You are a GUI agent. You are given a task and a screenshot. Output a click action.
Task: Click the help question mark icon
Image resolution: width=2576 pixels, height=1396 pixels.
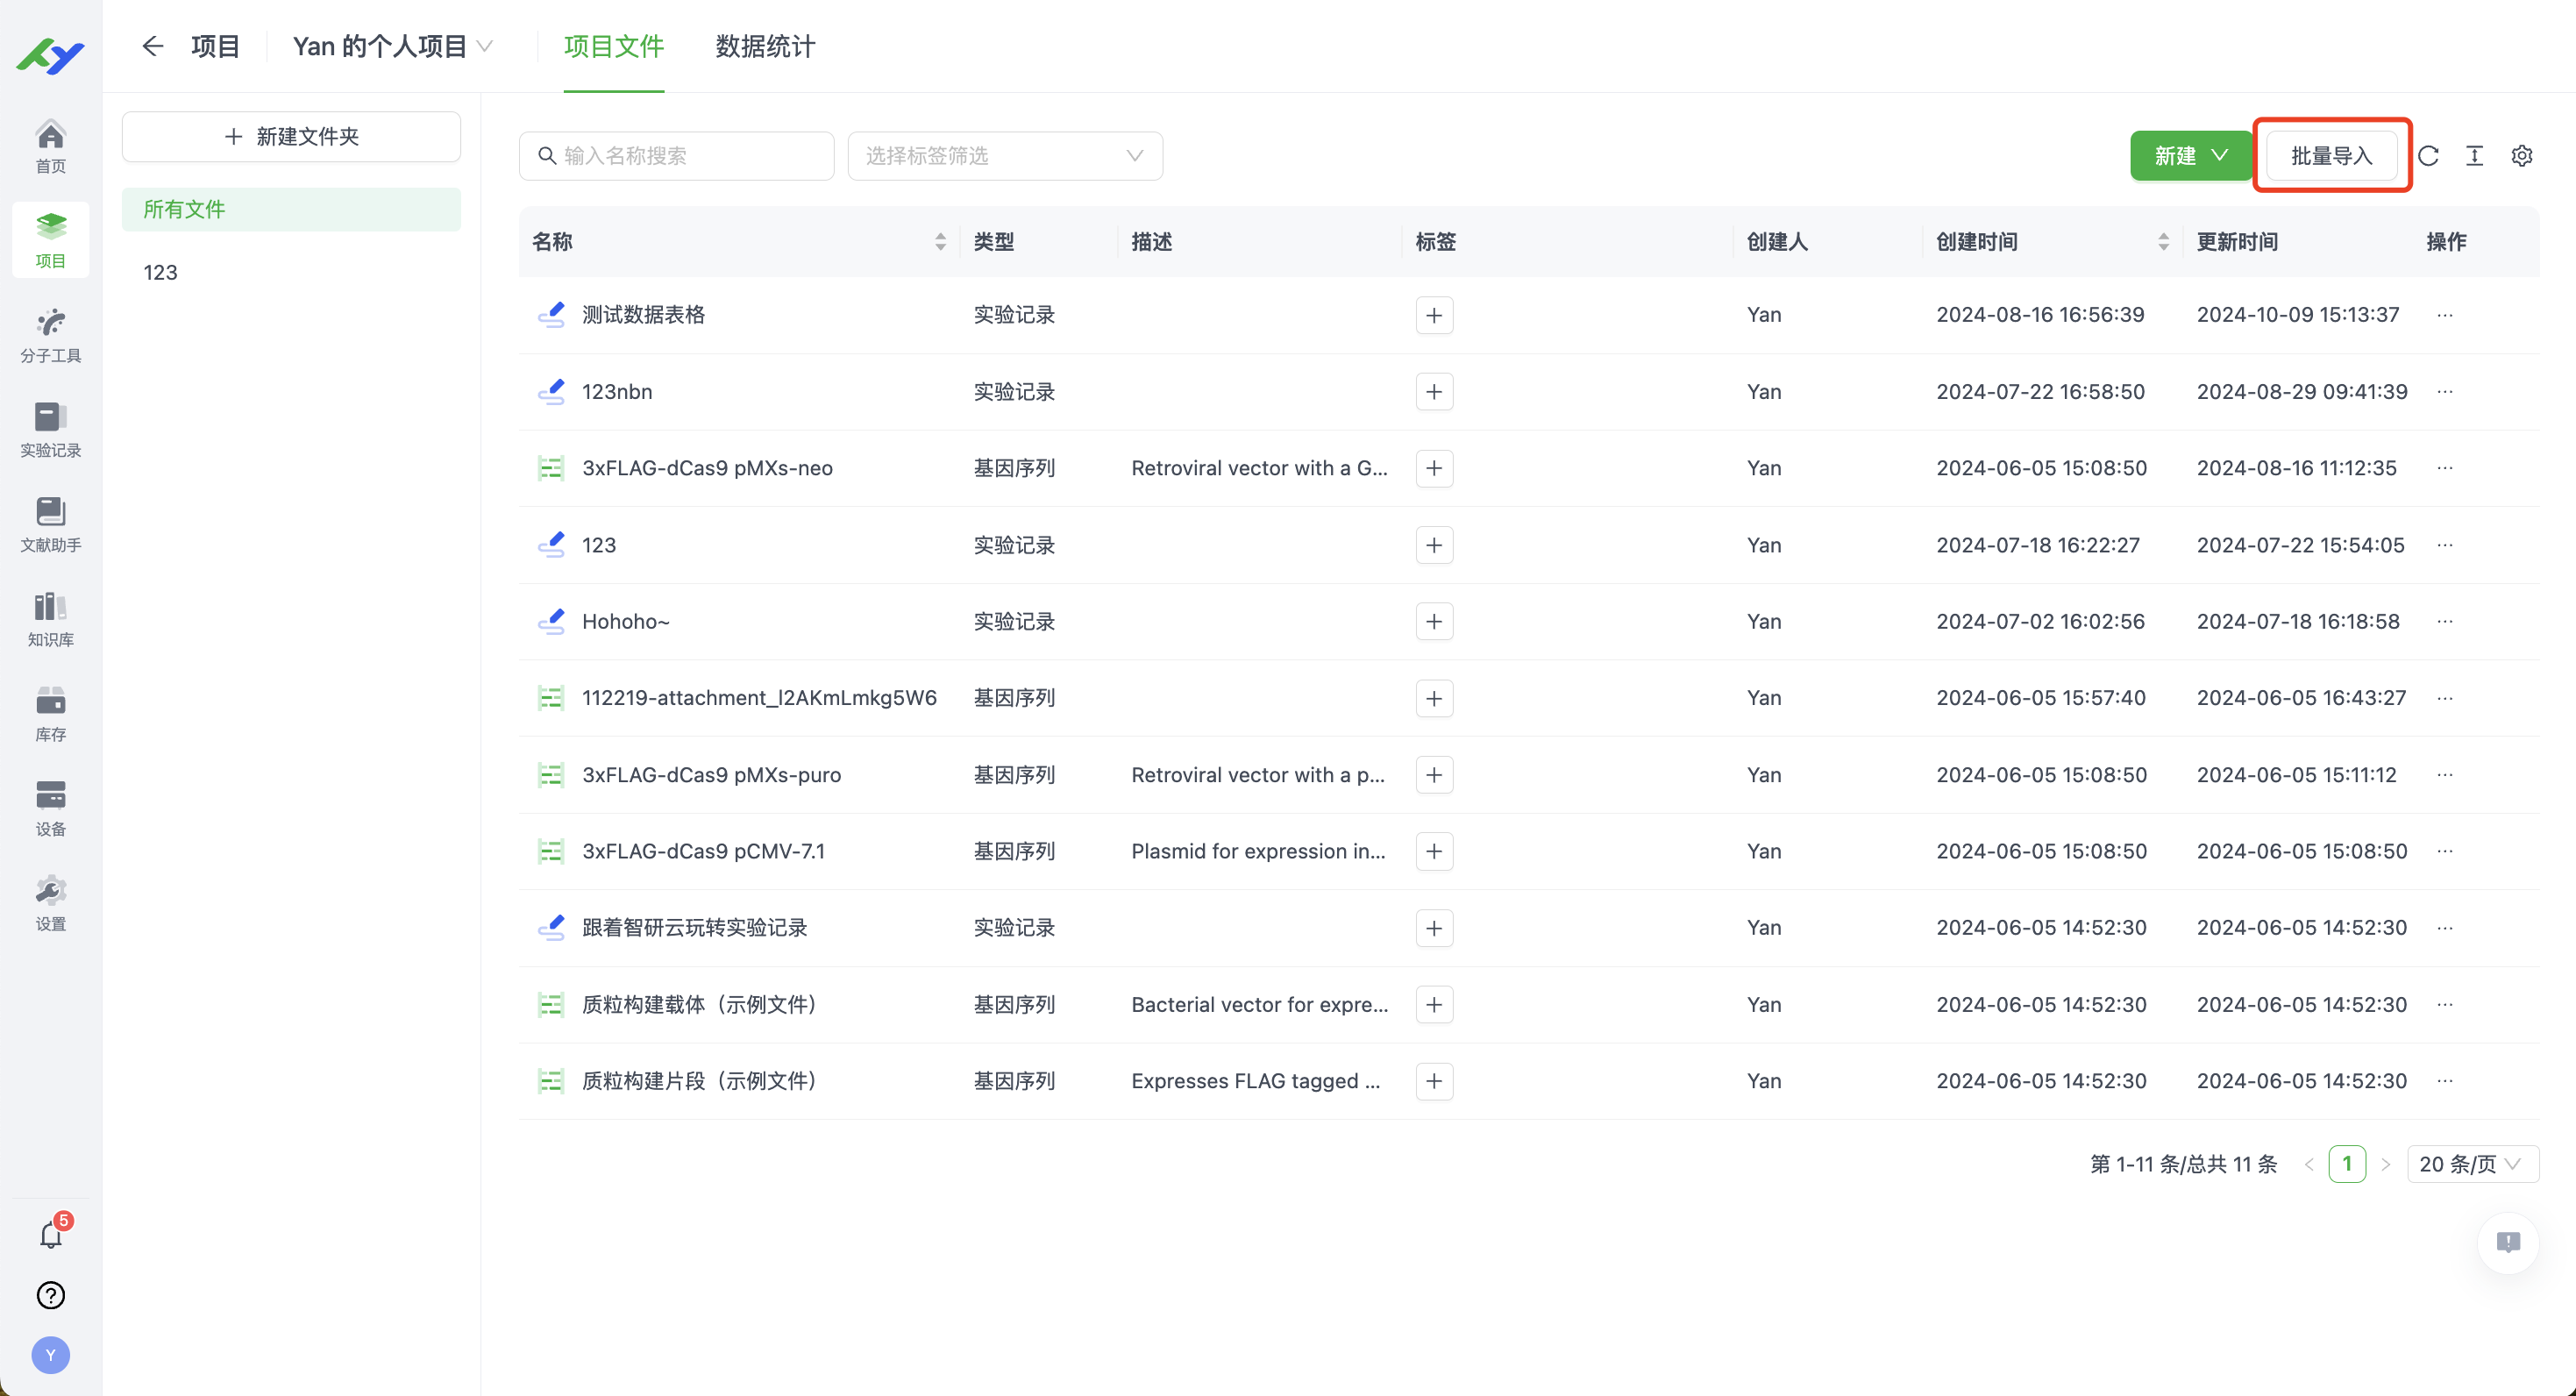pos(50,1295)
